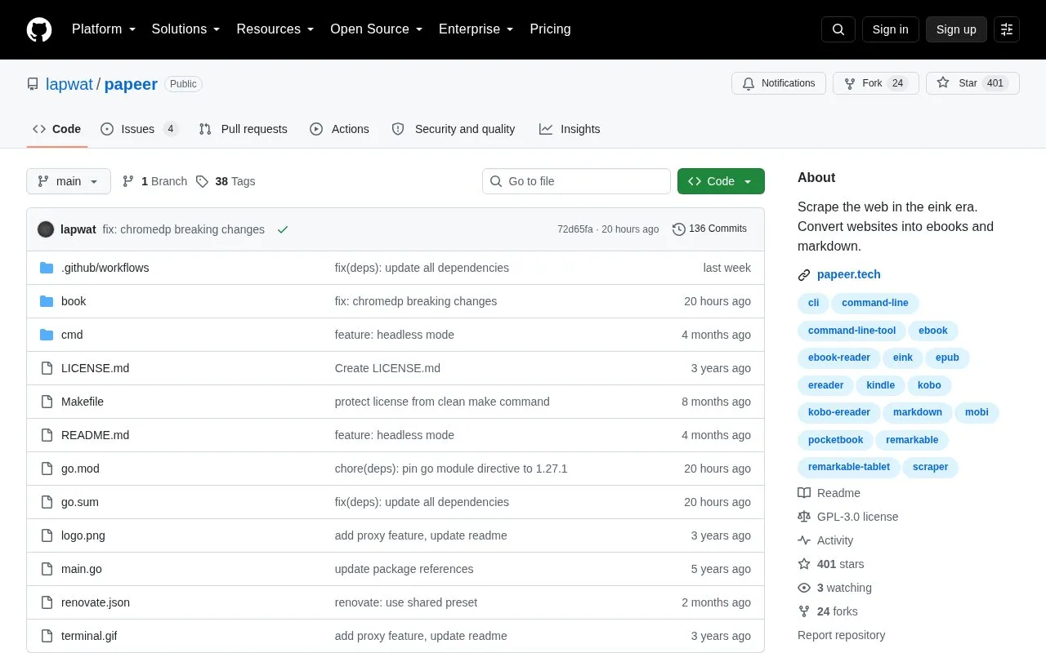
Task: Focus the Go to file search field
Action: (576, 181)
